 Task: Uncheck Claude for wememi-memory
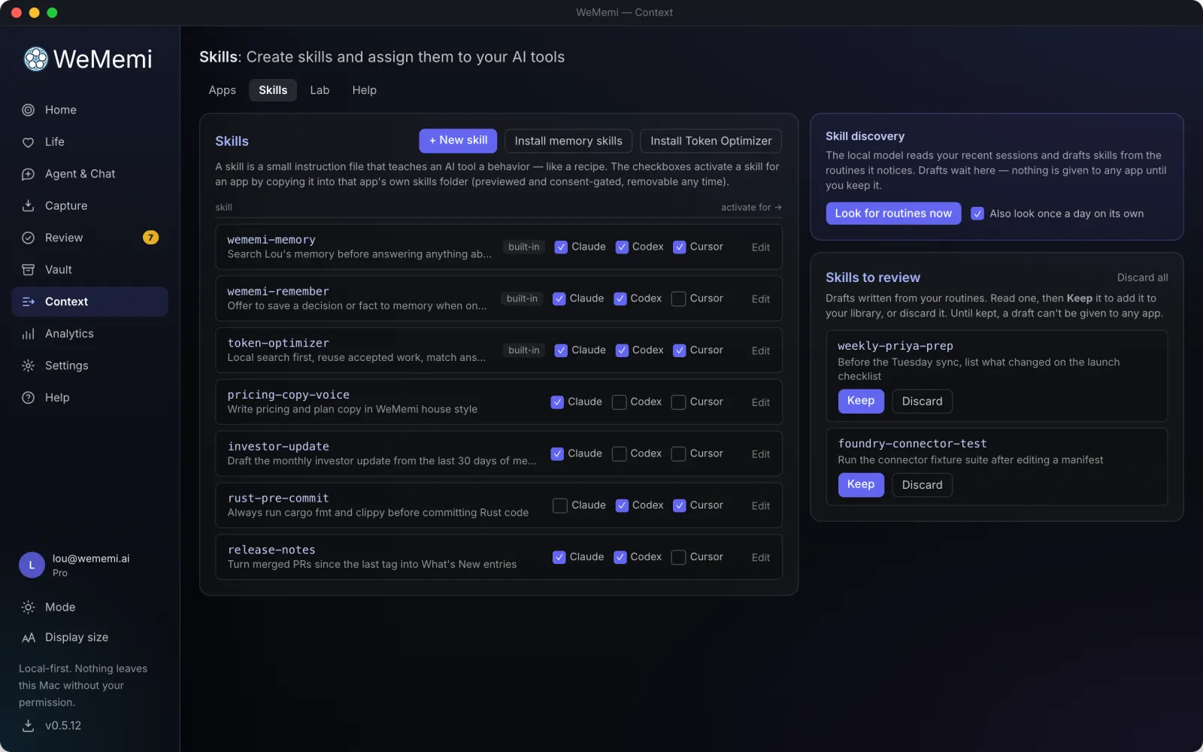coord(561,247)
